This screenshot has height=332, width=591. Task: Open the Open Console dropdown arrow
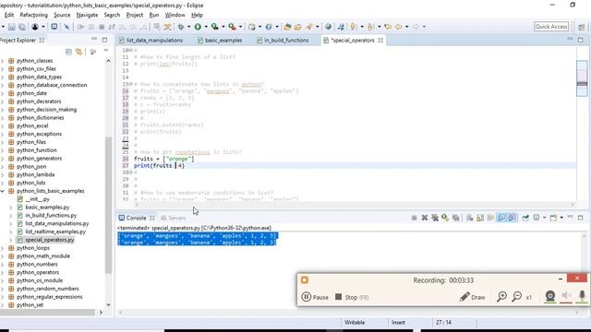(561, 218)
